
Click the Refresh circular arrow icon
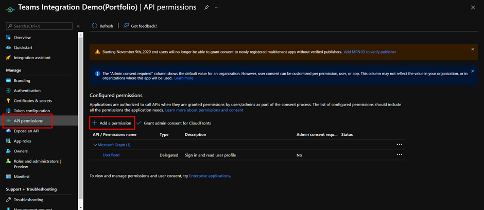pyautogui.click(x=95, y=26)
